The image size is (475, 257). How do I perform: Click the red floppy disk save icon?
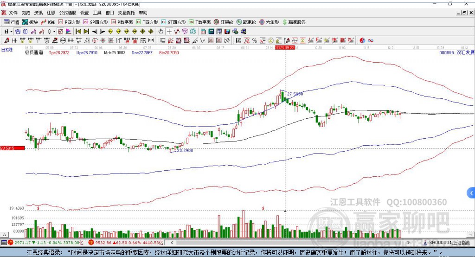pos(227,32)
